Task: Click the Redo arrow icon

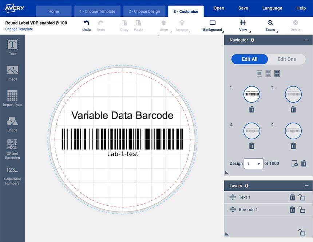Action: tap(101, 23)
